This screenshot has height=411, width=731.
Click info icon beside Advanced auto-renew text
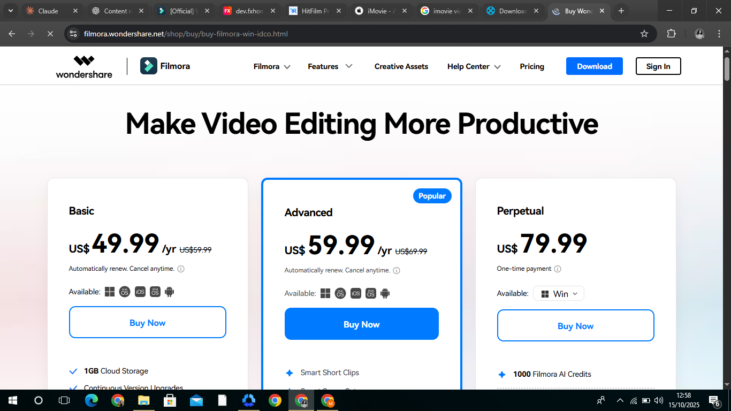(397, 270)
